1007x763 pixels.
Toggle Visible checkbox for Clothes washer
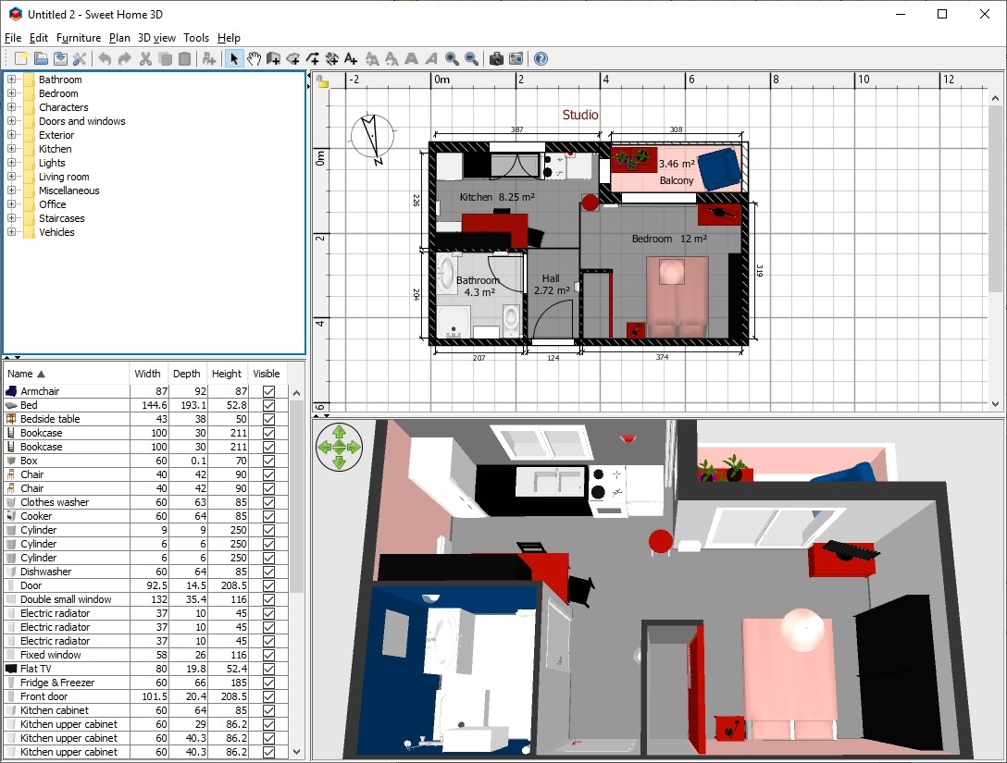(x=268, y=502)
